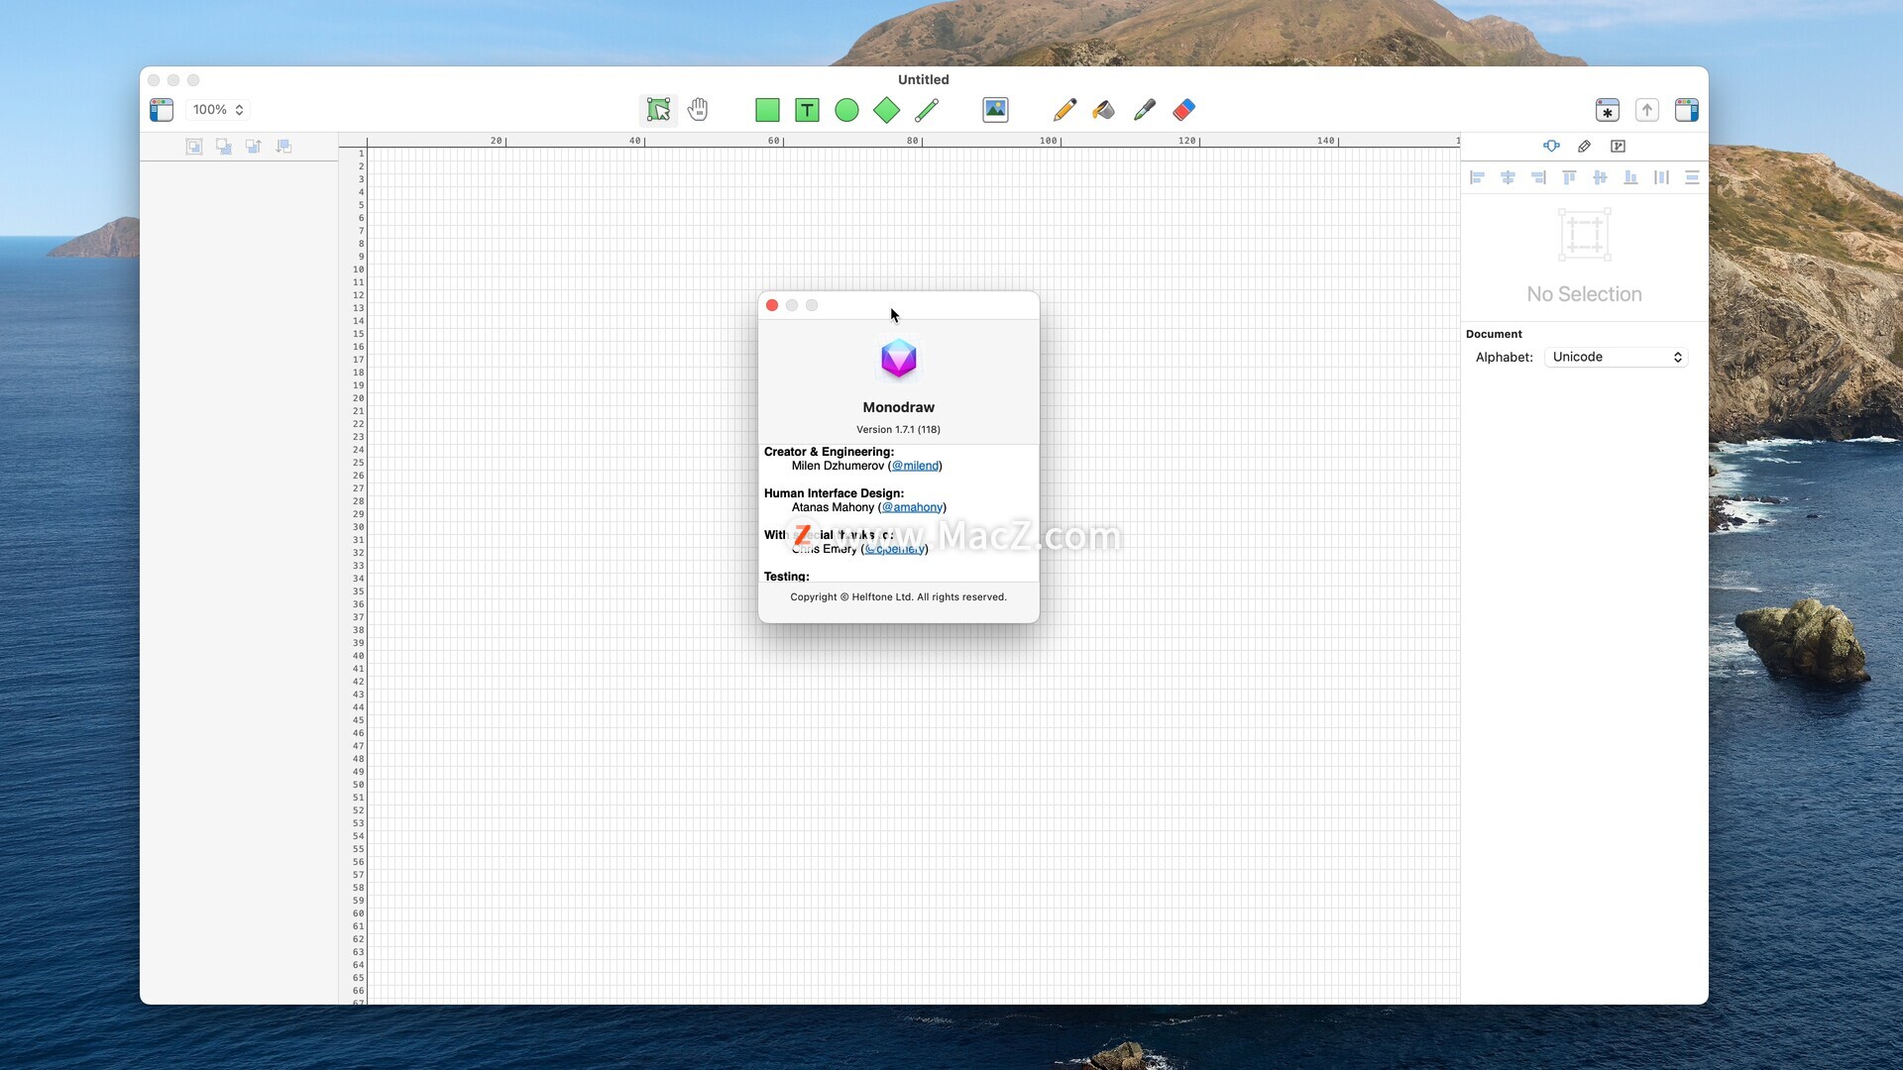Close the About Monodraw dialog

point(772,305)
